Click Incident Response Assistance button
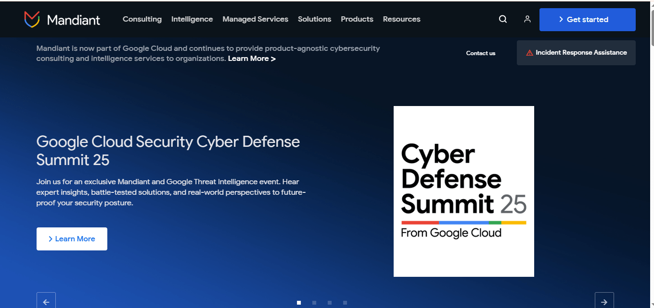The image size is (654, 308). [x=576, y=53]
